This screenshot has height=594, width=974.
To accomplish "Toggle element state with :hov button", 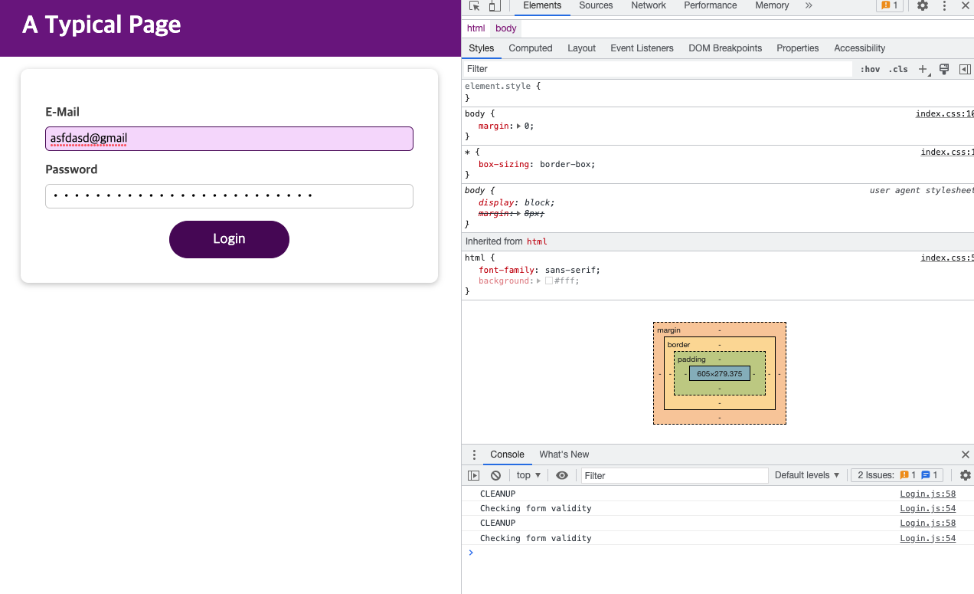I will [870, 69].
